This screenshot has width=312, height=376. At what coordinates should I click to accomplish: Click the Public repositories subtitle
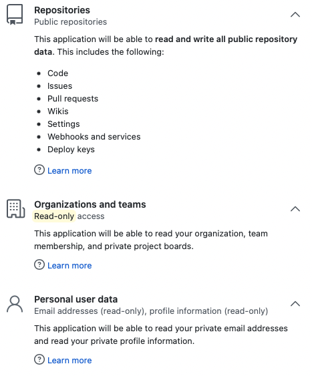tap(71, 22)
